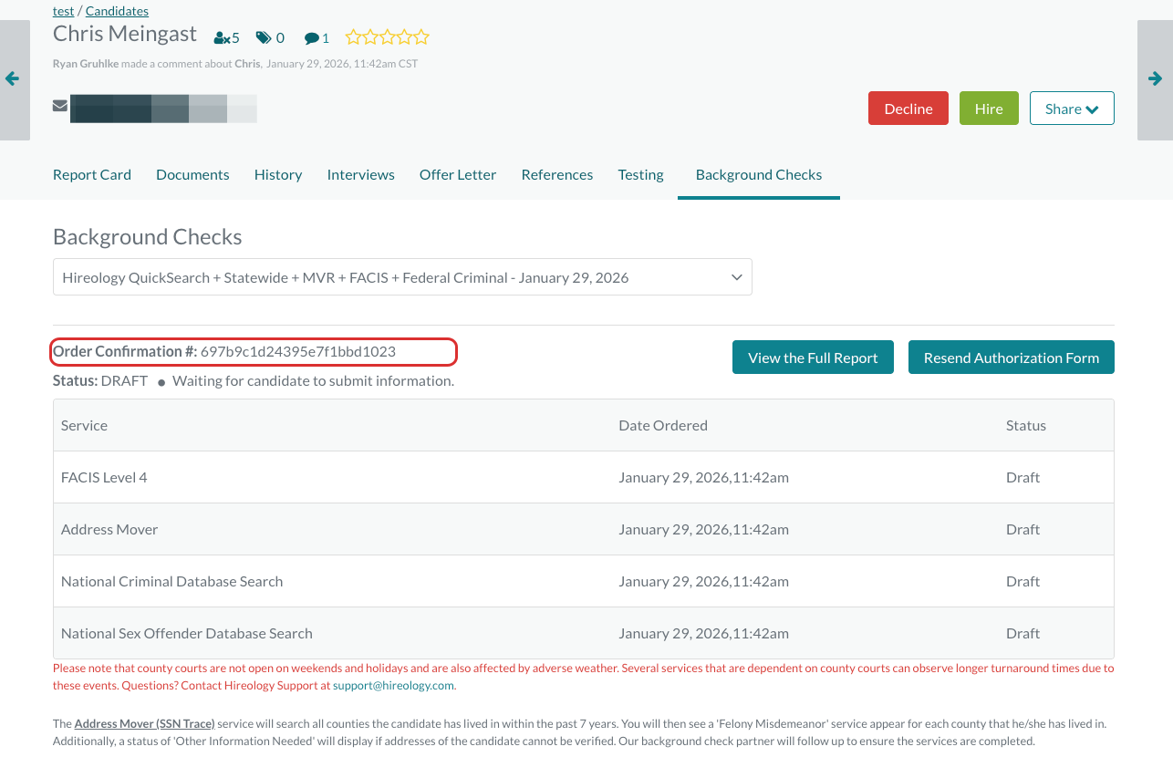Screen dimensions: 1173x757
Task: Rate candidate with the fourth star
Action: (x=403, y=37)
